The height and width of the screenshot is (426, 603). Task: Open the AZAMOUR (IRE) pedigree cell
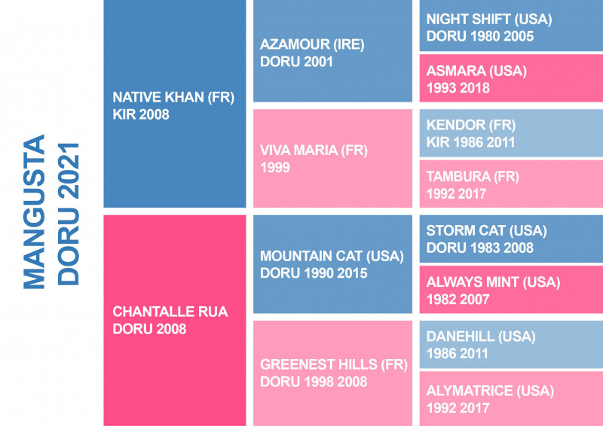(332, 50)
